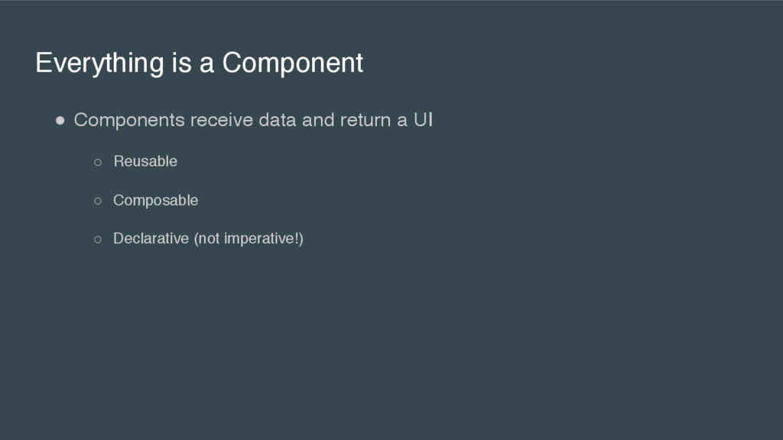
Task: Click the 'Composable' sub-bullet text
Action: coord(156,200)
